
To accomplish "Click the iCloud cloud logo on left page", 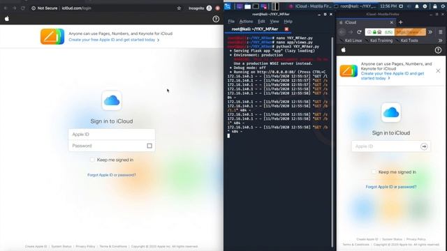I will pyautogui.click(x=112, y=100).
